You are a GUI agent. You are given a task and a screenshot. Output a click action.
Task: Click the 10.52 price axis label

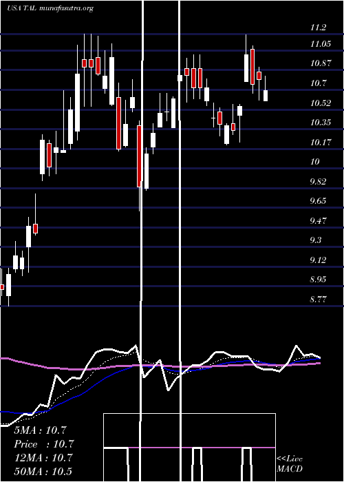click(x=321, y=103)
